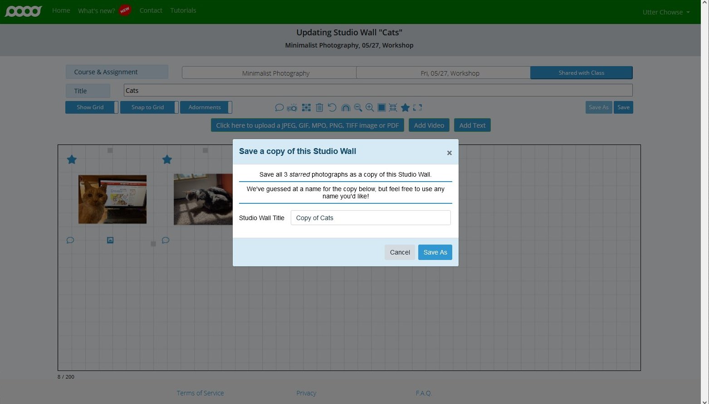Click the Save As button in dialog
The width and height of the screenshot is (709, 404).
(435, 252)
